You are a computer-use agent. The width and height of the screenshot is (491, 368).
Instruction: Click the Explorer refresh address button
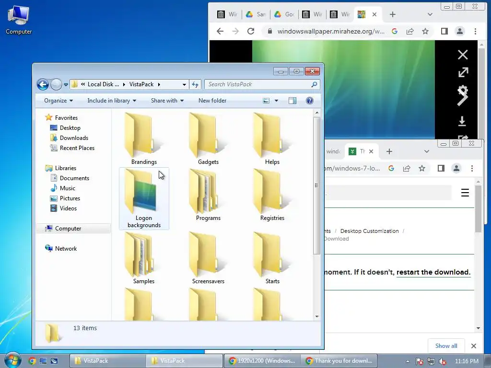click(195, 84)
